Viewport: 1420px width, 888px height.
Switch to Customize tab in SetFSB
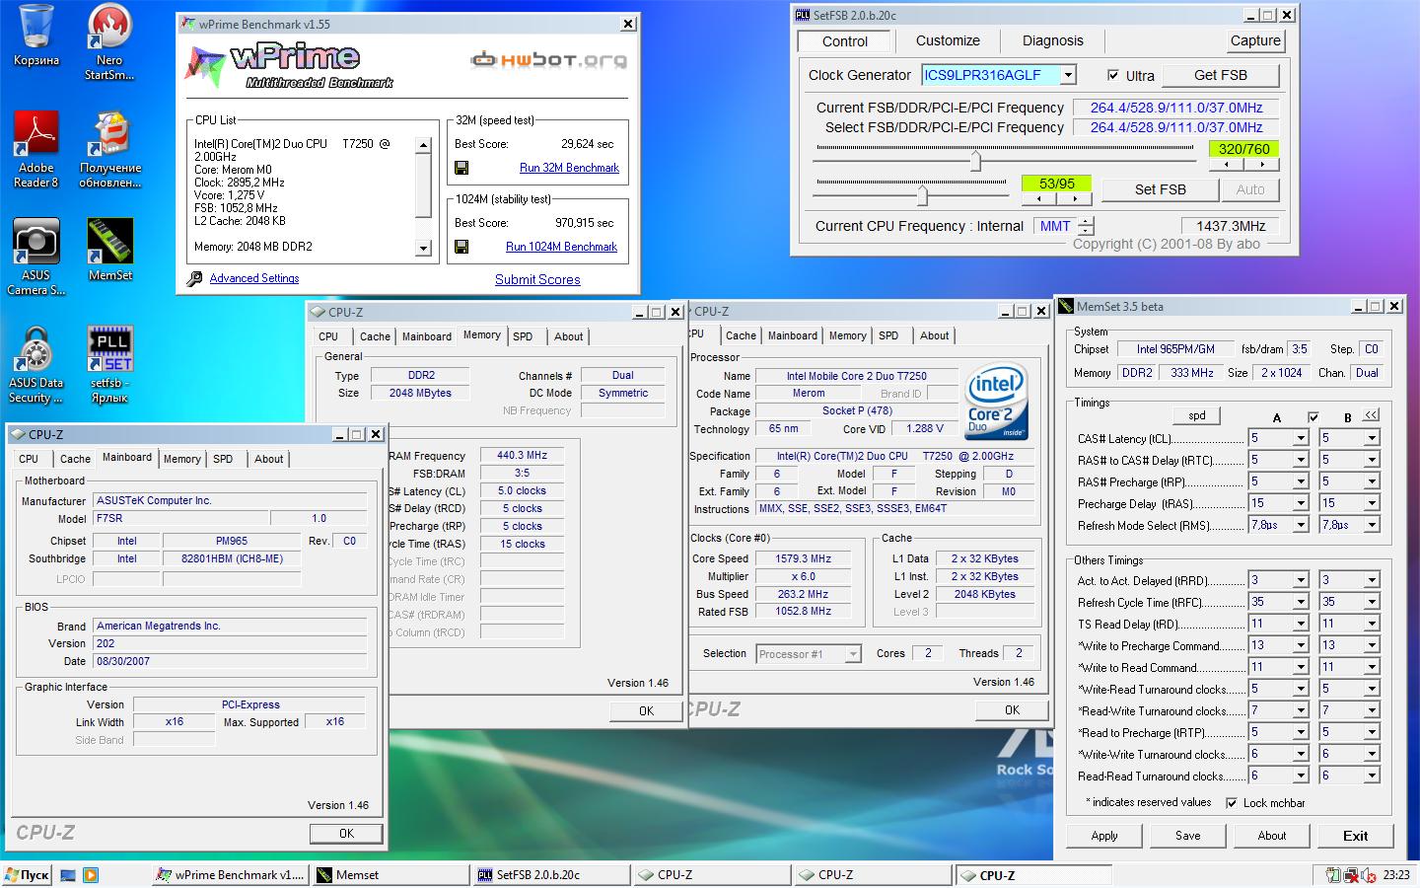click(948, 40)
